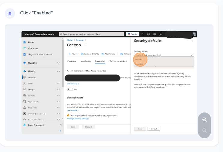The image size is (223, 152).
Task: Click the Protection lock icon
Action: tap(24, 108)
